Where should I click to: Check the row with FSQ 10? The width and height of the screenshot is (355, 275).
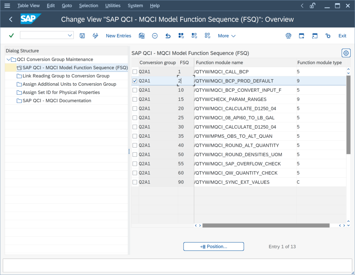point(135,90)
